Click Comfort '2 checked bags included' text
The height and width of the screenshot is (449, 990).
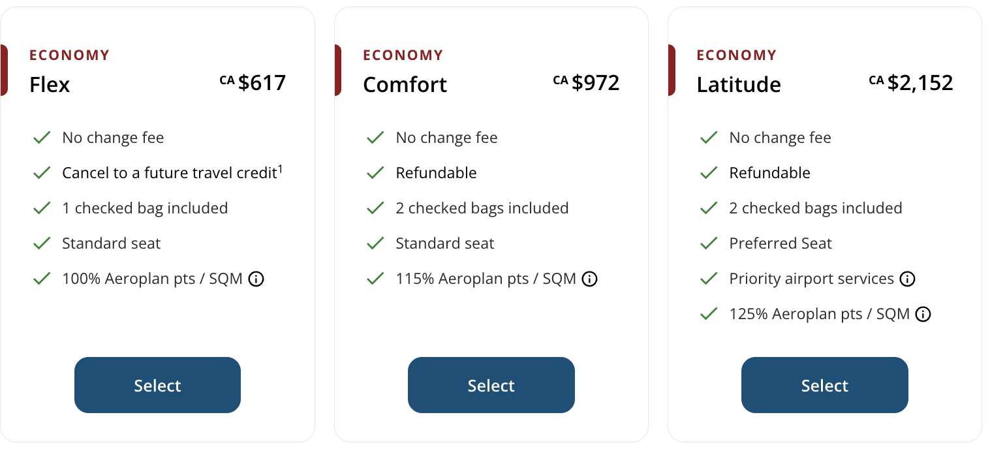pos(482,208)
